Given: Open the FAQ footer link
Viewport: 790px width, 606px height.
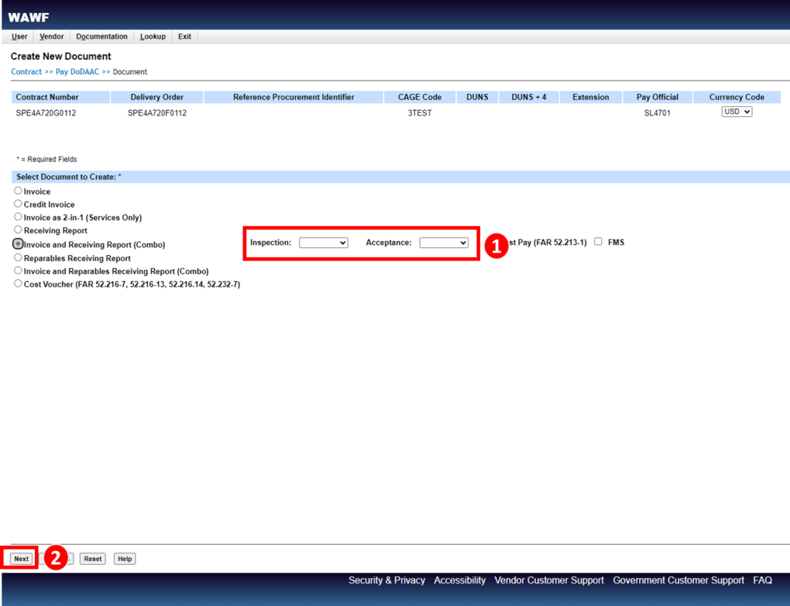Looking at the screenshot, I should [762, 580].
